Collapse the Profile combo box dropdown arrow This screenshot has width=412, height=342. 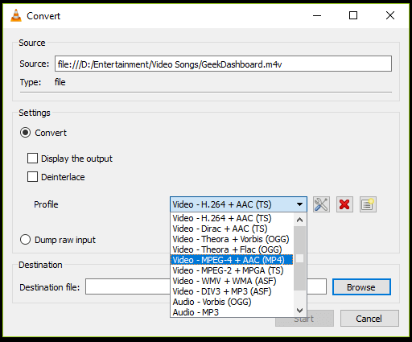point(299,204)
